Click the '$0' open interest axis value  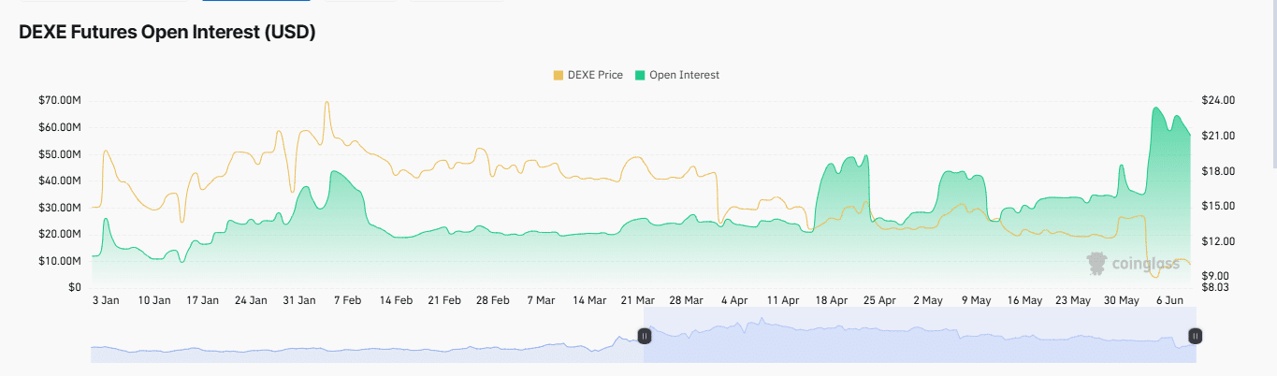pyautogui.click(x=75, y=287)
